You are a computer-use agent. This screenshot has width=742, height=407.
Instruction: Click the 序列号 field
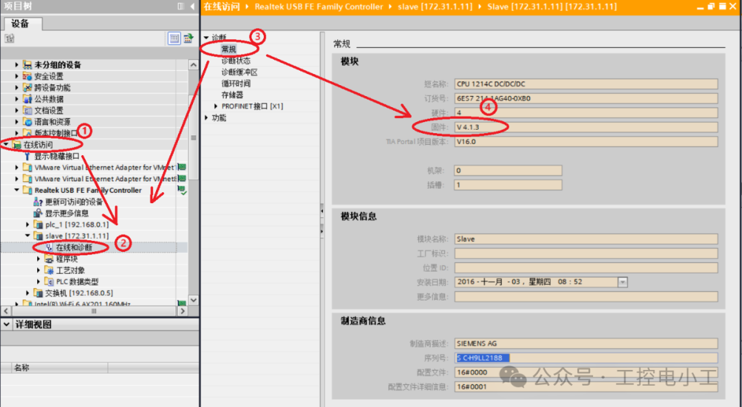point(586,358)
